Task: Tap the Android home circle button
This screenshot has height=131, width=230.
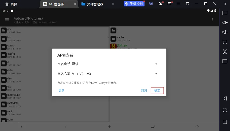Action: (x=225, y=110)
